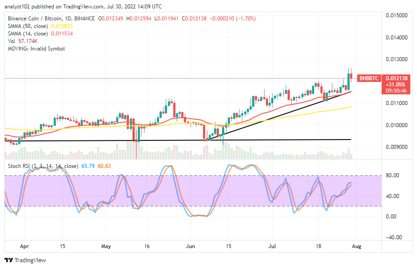Click the Jul date axis label
The width and height of the screenshot is (417, 268).
[x=272, y=246]
